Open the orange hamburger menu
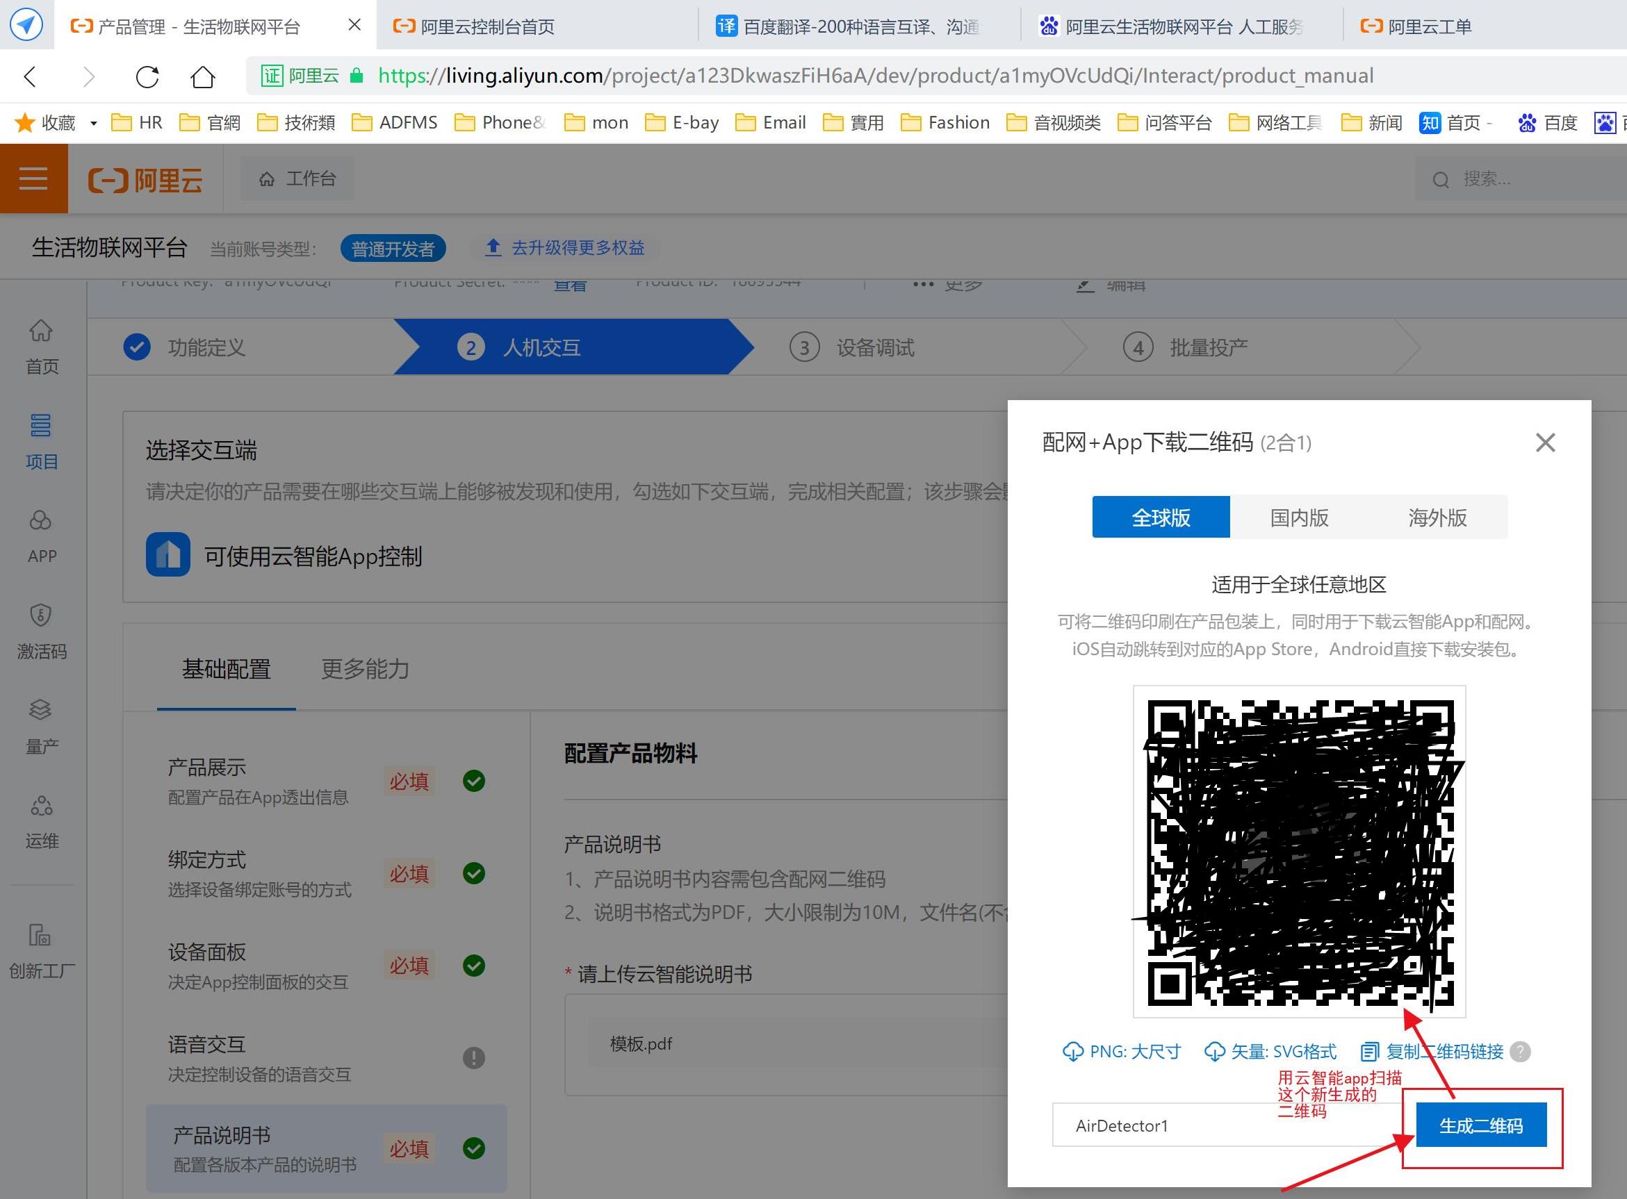The width and height of the screenshot is (1627, 1199). tap(33, 179)
